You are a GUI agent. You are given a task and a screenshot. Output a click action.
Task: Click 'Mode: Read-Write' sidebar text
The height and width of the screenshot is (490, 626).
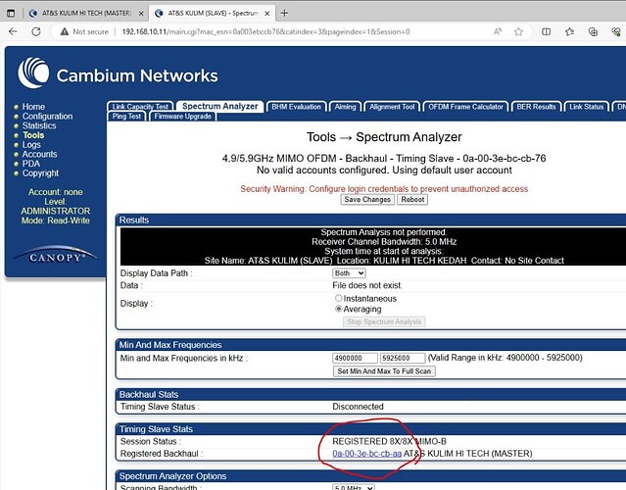pyautogui.click(x=56, y=220)
